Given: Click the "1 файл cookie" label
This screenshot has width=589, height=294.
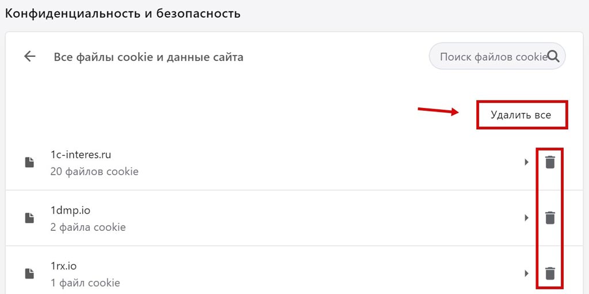Looking at the screenshot, I should coord(85,283).
